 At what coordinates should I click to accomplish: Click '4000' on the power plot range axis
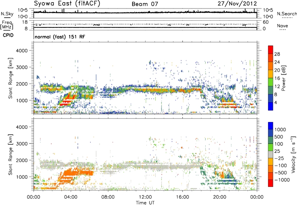[x=22, y=51]
